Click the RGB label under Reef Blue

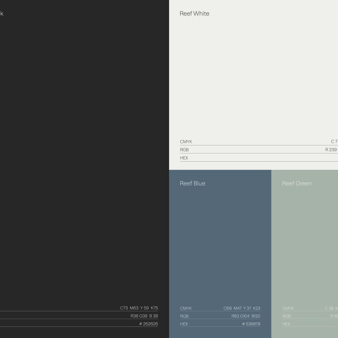point(184,316)
